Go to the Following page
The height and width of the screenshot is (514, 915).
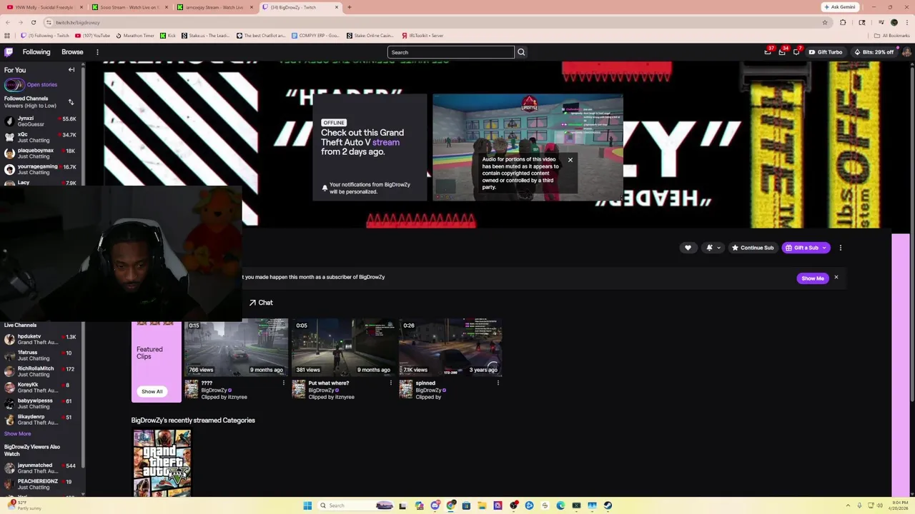[x=36, y=52]
